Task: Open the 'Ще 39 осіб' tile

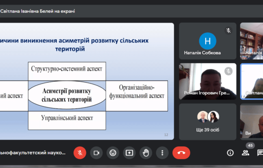Action: click(208, 122)
